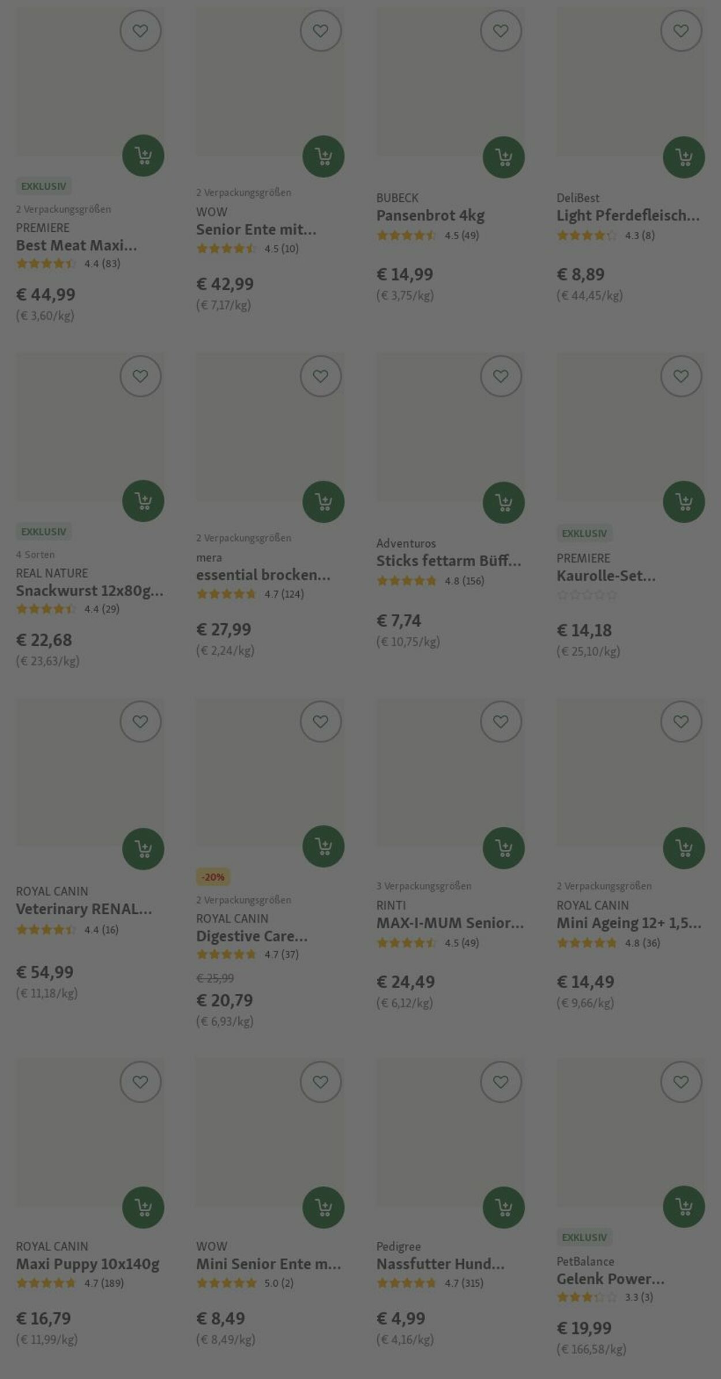The image size is (721, 1379).
Task: Open REAL NATURE Snackwurst 12x80g product
Action: pos(89,591)
